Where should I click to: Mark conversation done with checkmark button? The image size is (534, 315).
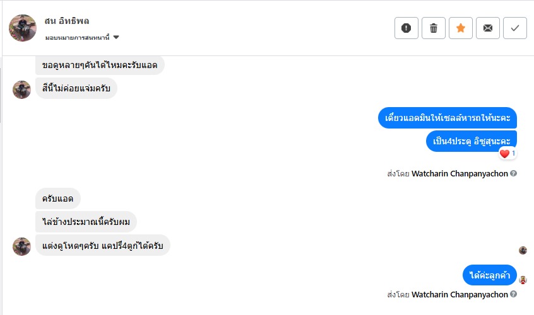515,28
